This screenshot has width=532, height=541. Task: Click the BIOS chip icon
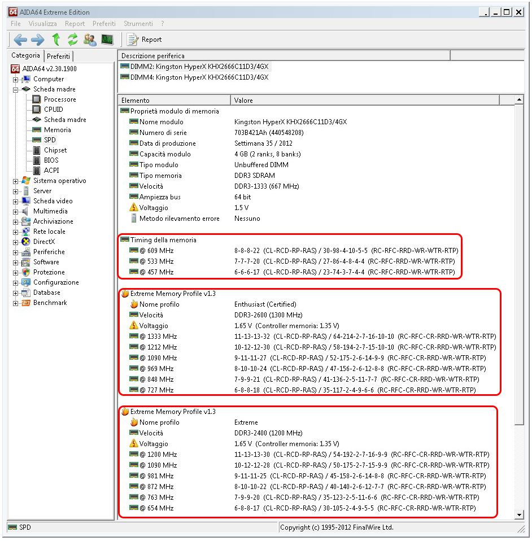37,160
